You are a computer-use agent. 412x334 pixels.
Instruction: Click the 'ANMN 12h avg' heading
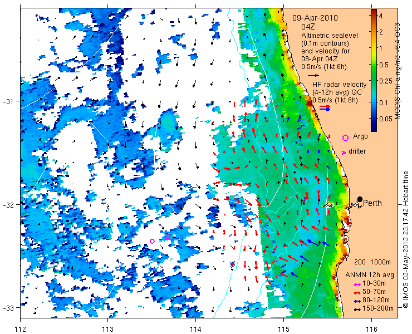click(x=370, y=275)
